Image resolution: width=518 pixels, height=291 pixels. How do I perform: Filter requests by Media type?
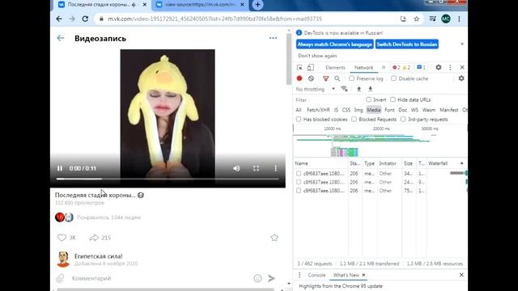(374, 110)
